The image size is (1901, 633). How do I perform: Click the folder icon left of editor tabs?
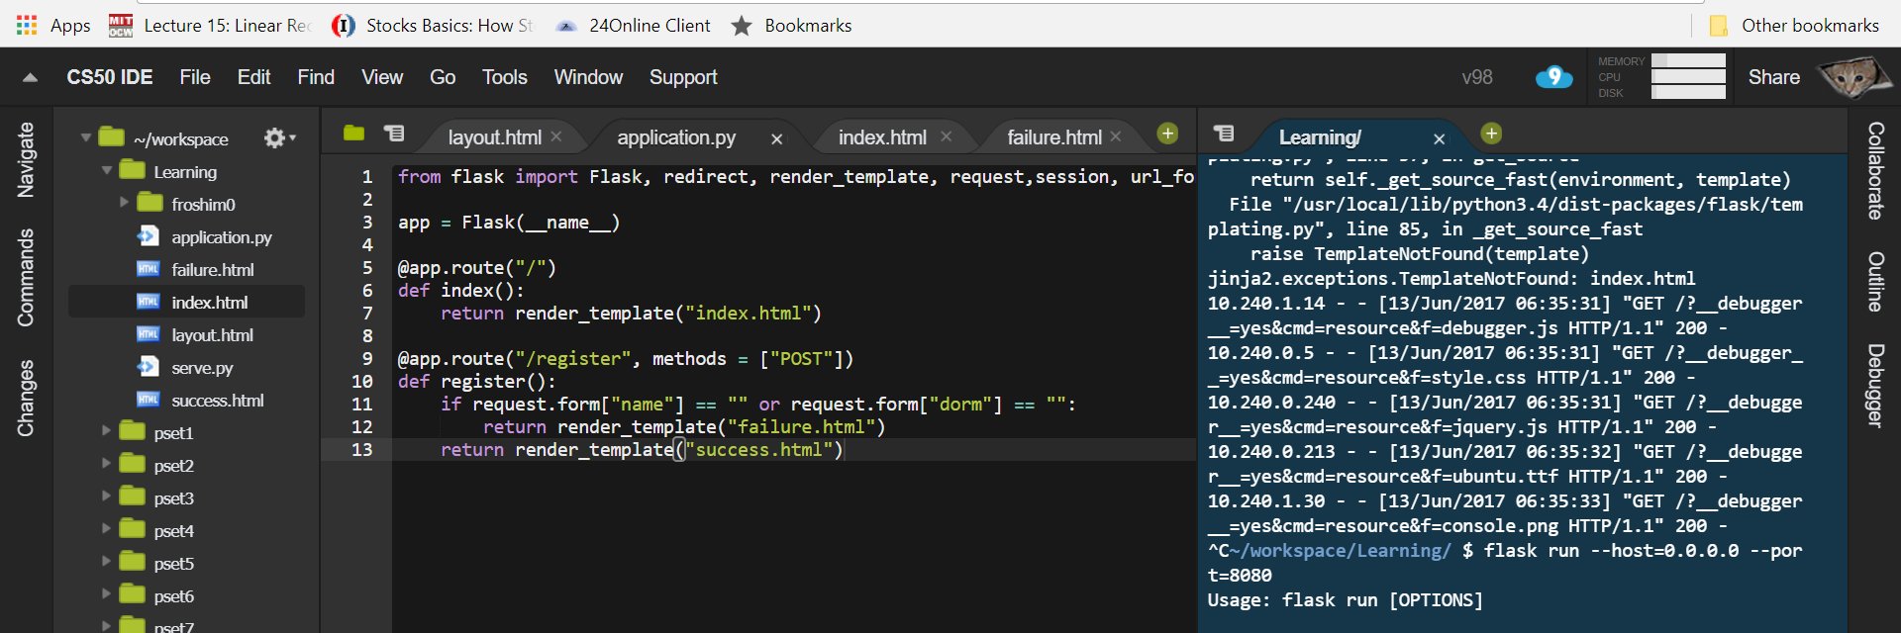click(353, 133)
